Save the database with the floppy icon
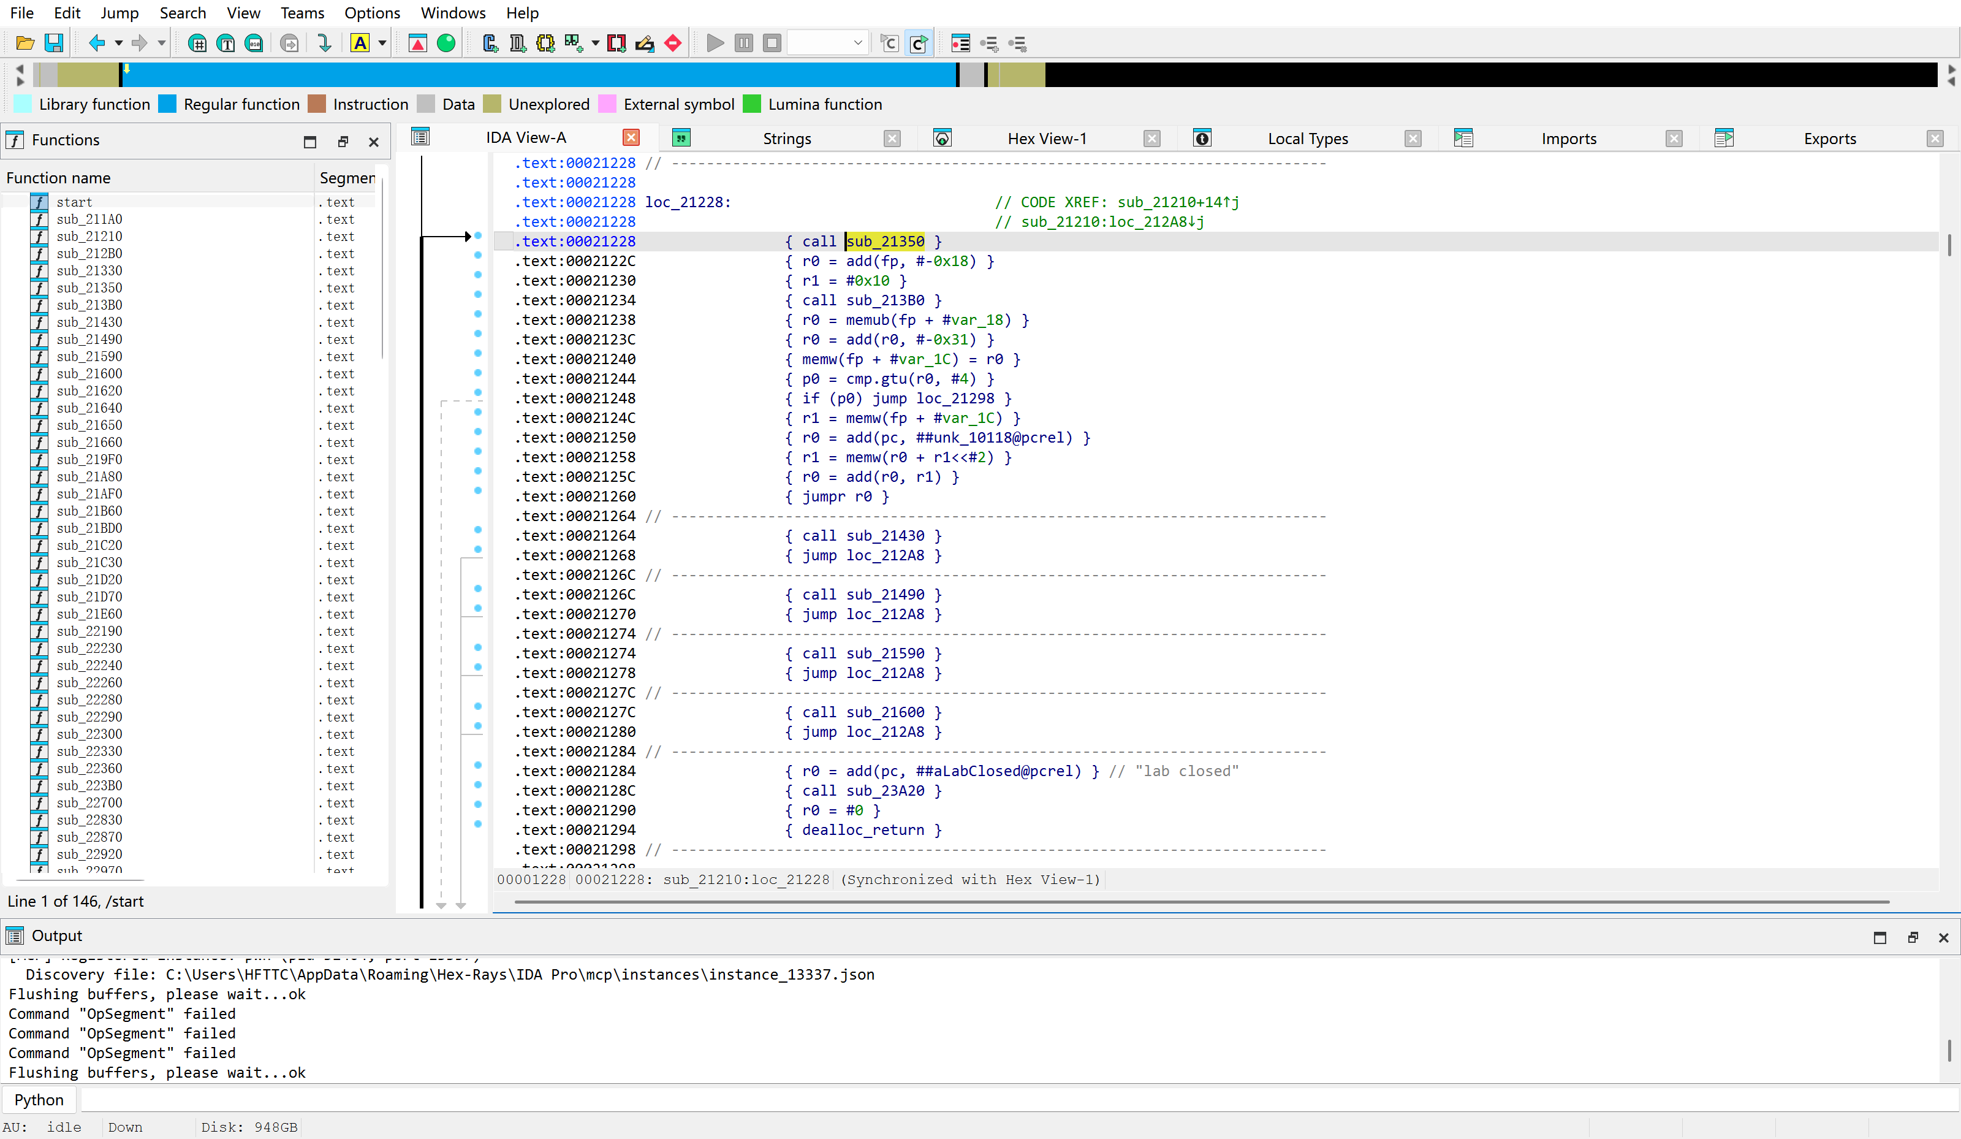 [54, 44]
